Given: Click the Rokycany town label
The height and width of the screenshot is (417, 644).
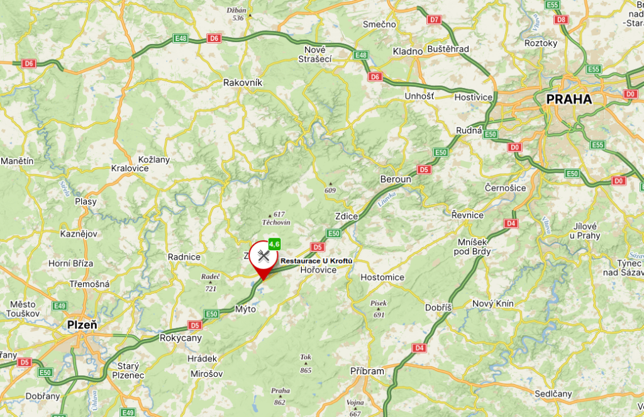Looking at the screenshot, I should coord(180,338).
